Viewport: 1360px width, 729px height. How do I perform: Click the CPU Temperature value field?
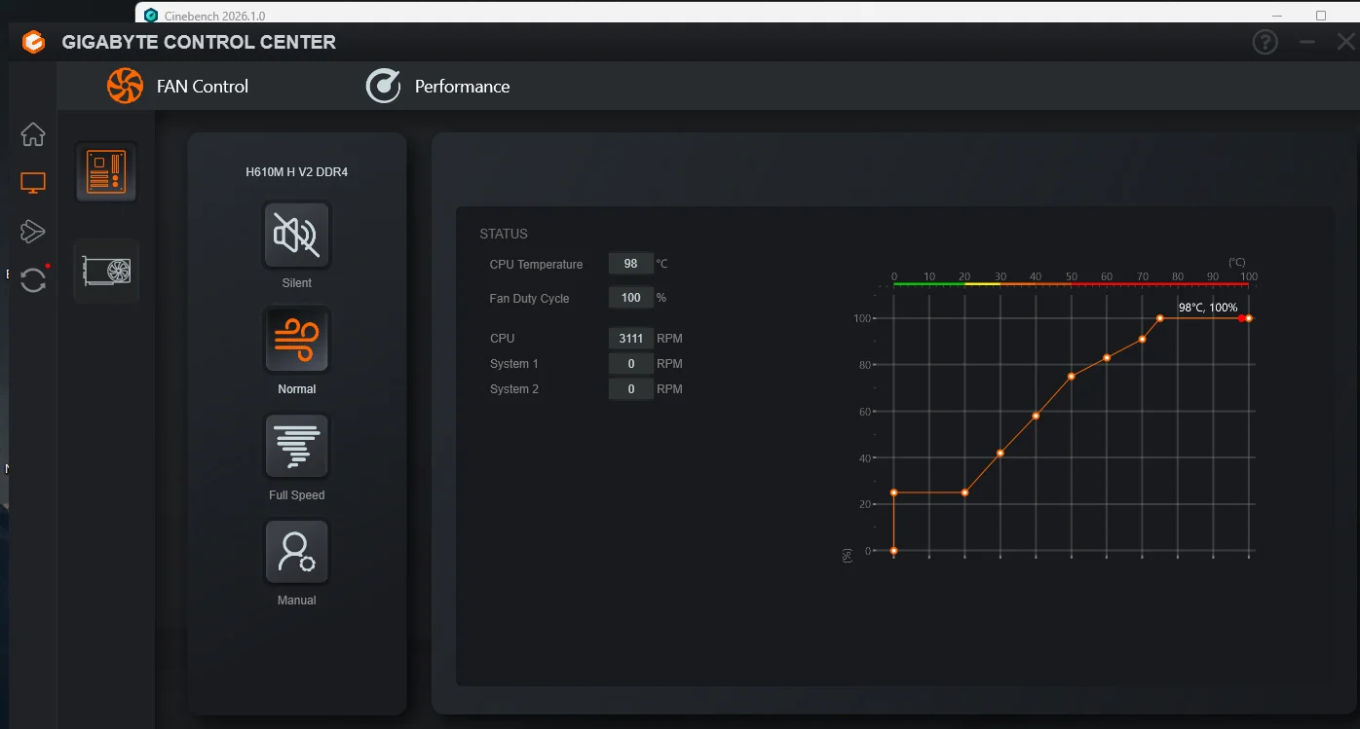[631, 264]
